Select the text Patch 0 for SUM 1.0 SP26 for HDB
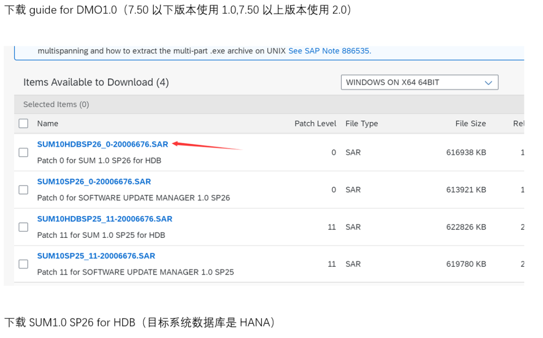543x338 pixels. pyautogui.click(x=99, y=160)
